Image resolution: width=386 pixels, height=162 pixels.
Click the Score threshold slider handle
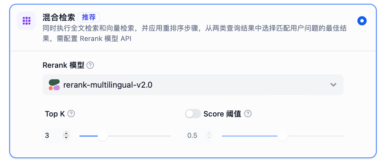tap(282, 136)
